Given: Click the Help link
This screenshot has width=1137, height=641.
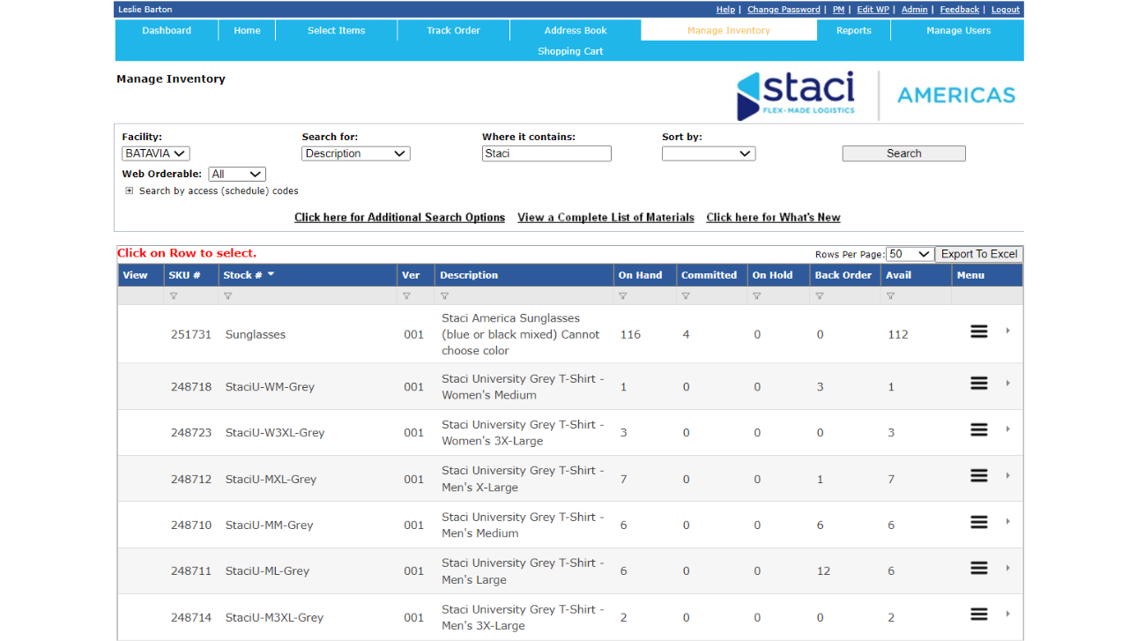Looking at the screenshot, I should click(x=725, y=10).
